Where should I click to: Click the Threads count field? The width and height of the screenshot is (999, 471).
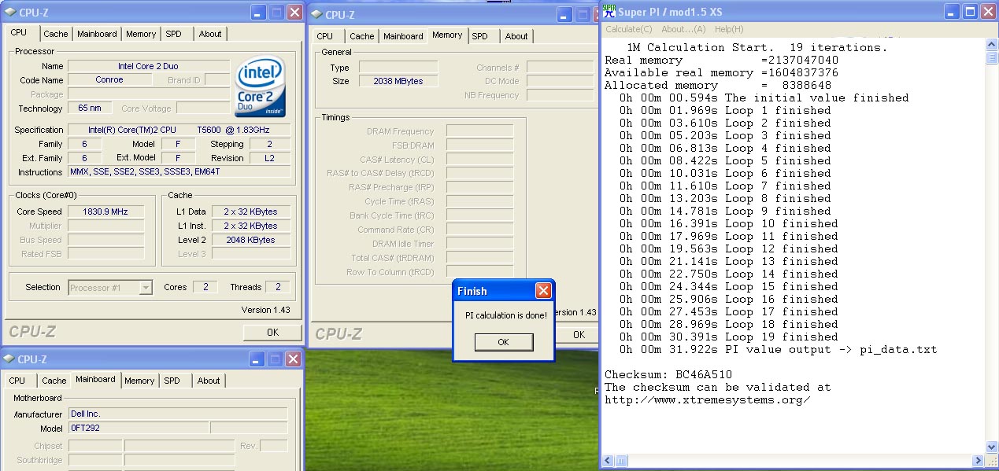[x=277, y=287]
